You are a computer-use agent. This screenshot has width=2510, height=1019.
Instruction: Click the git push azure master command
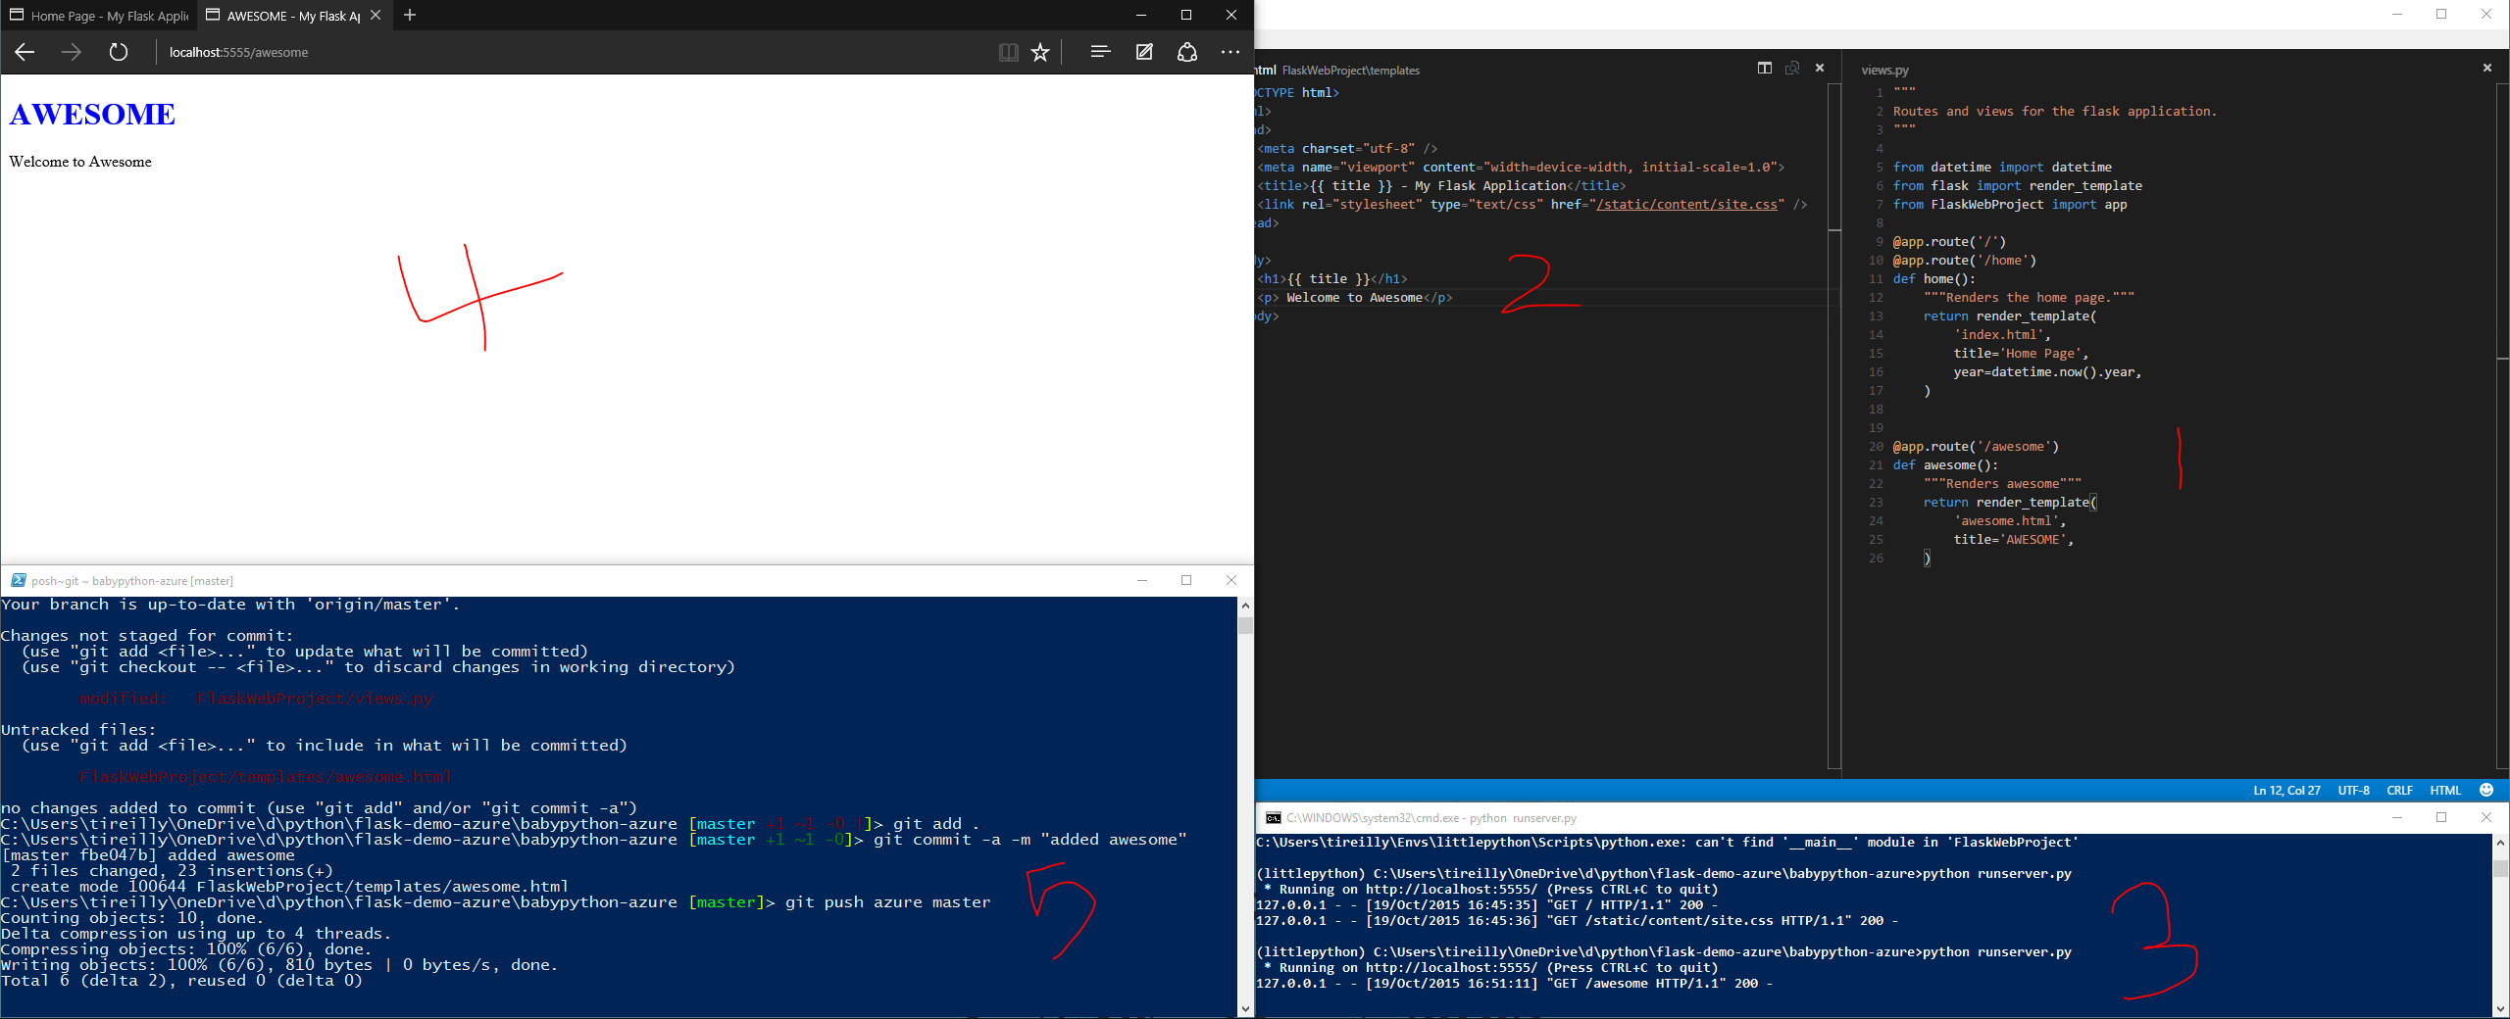point(887,902)
